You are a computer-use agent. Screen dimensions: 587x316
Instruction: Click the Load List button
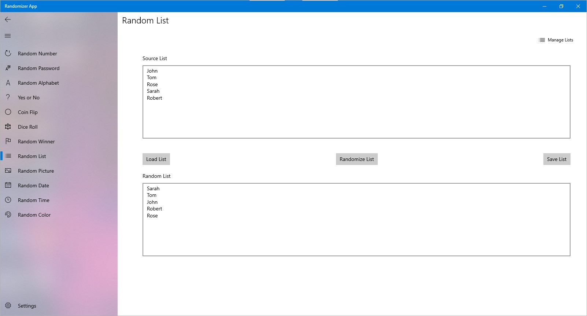click(x=156, y=159)
